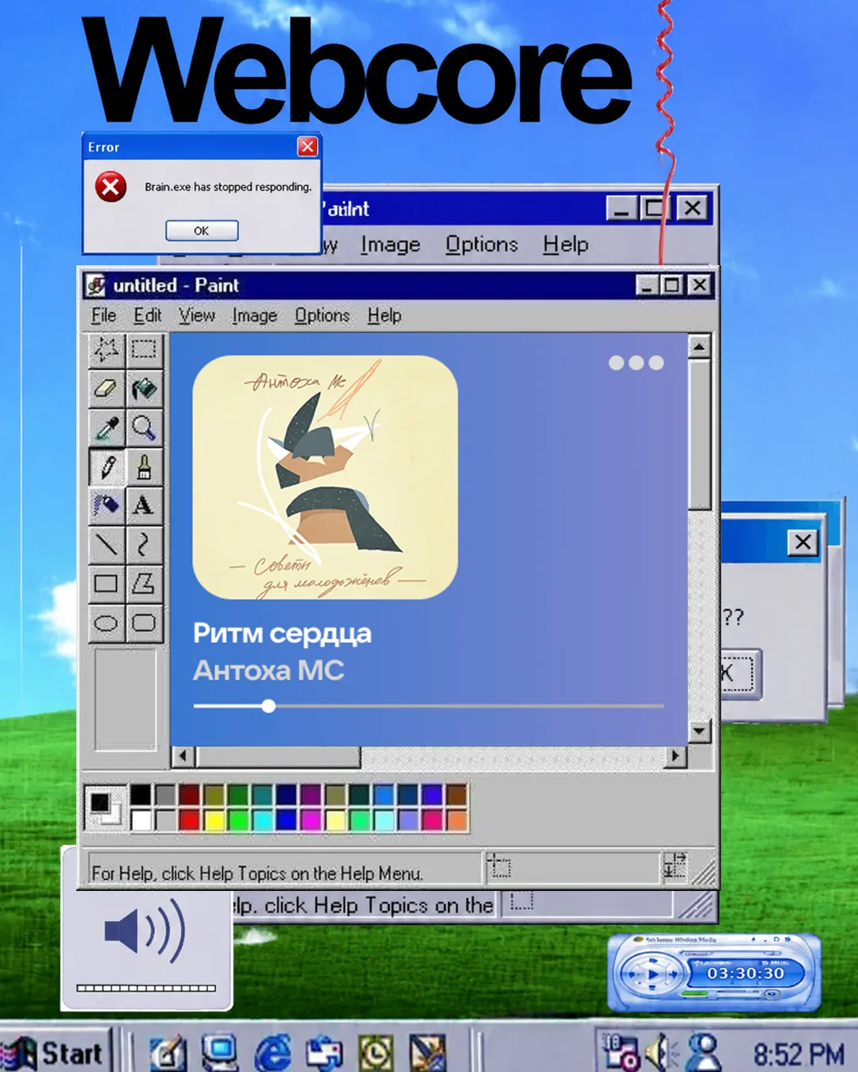Viewport: 858px width, 1072px height.
Task: Pick the bright red color swatch
Action: pyautogui.click(x=189, y=819)
